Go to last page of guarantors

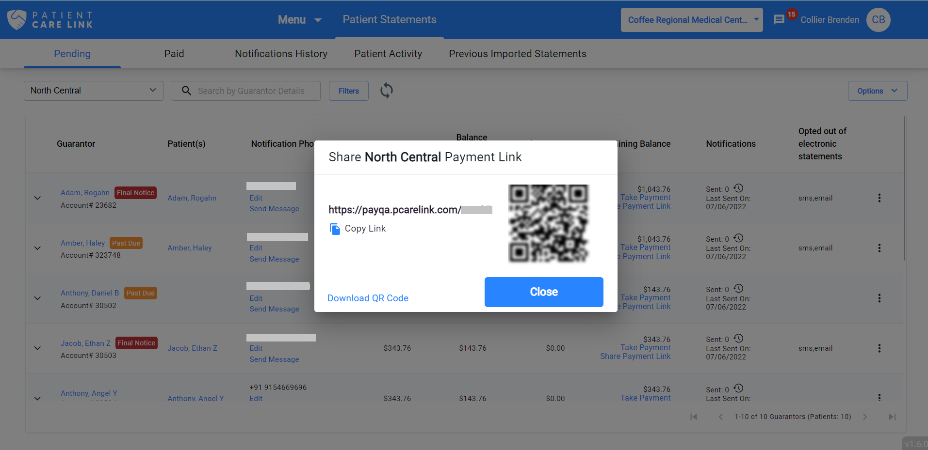coord(892,417)
